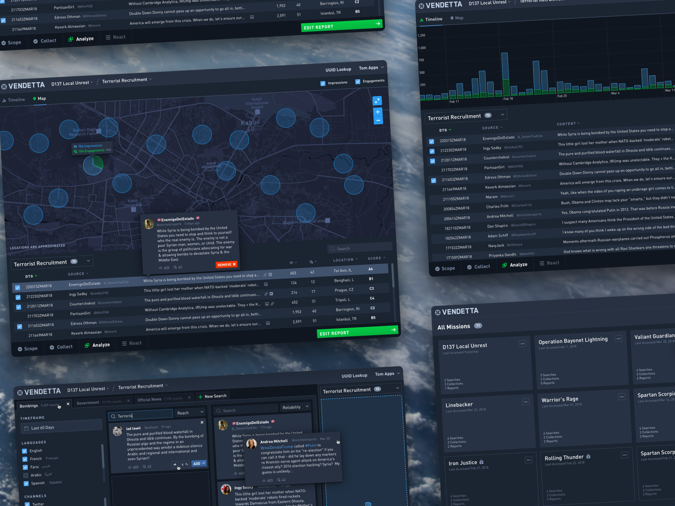Viewport: 675px width, 506px height.
Task: Sort by LOCATION column in map window
Action: 346,260
